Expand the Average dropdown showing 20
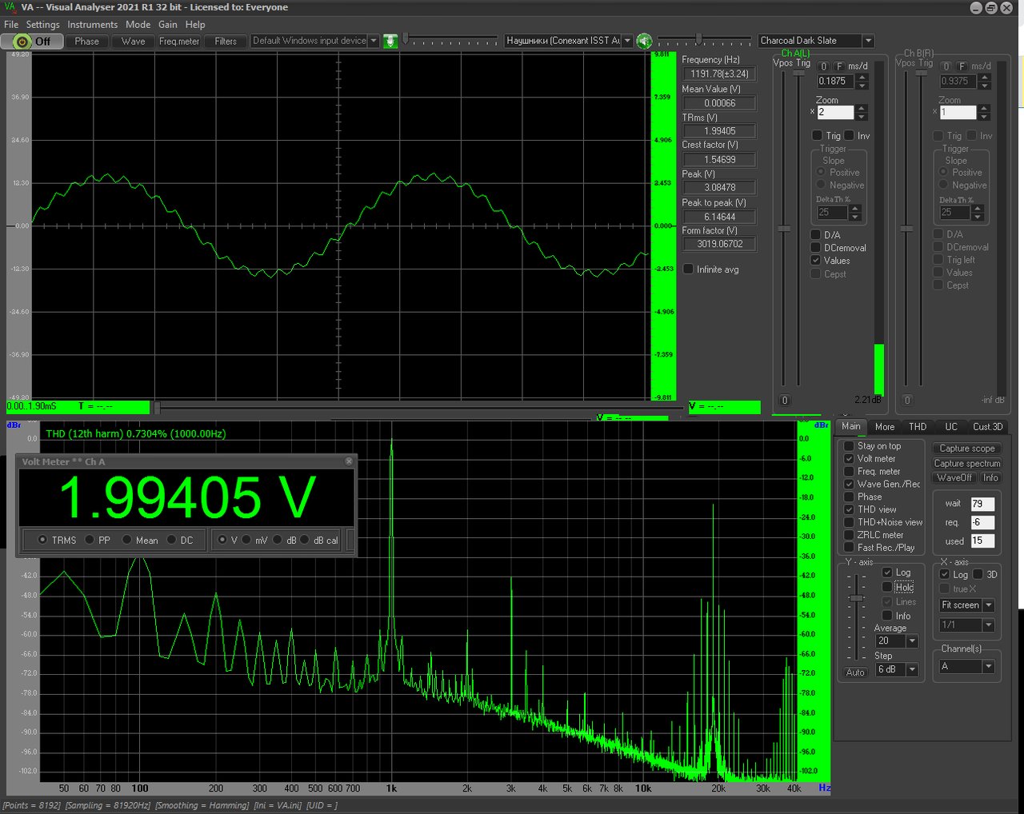1024x814 pixels. (912, 641)
